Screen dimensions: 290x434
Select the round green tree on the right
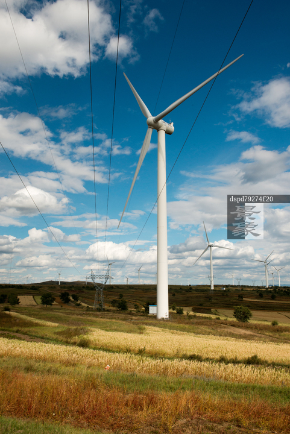(x=242, y=313)
